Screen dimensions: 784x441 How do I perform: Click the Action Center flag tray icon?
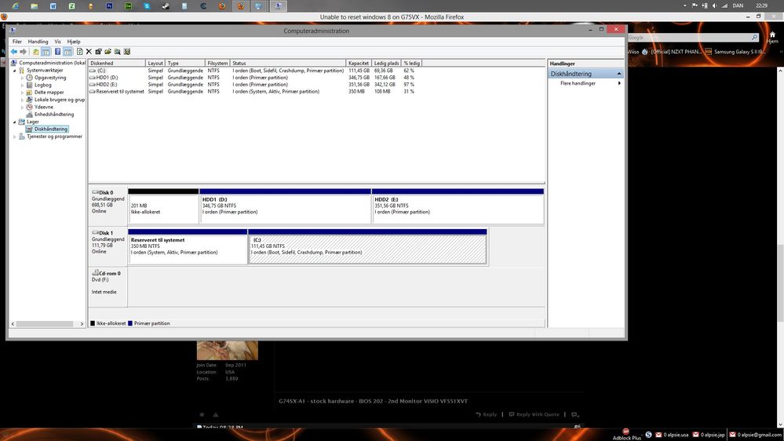695,5
